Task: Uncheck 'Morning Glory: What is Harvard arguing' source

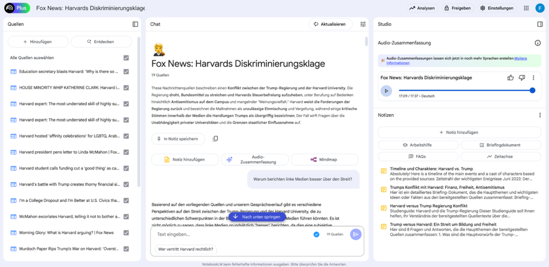Action: pos(126,233)
